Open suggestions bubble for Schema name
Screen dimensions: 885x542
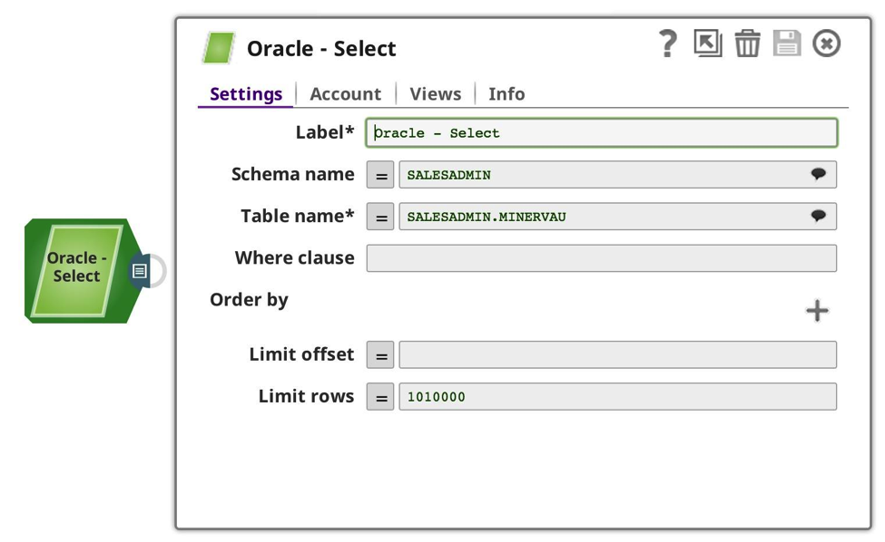click(x=818, y=174)
